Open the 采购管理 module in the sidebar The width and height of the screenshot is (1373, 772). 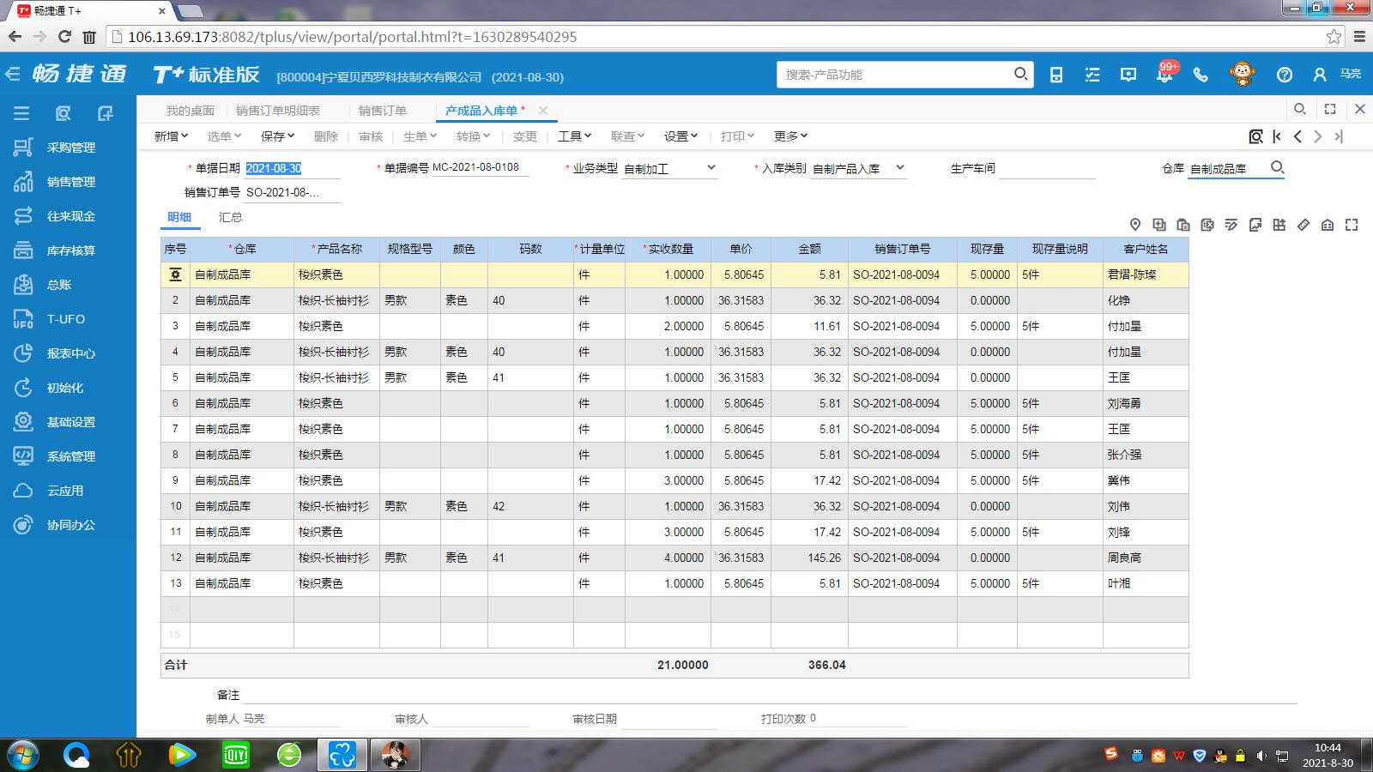click(x=70, y=148)
